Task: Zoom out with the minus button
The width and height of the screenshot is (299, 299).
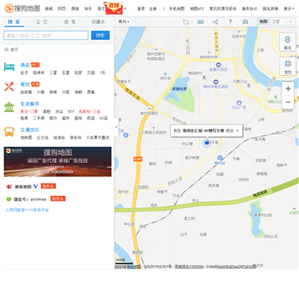Action: click(x=288, y=102)
